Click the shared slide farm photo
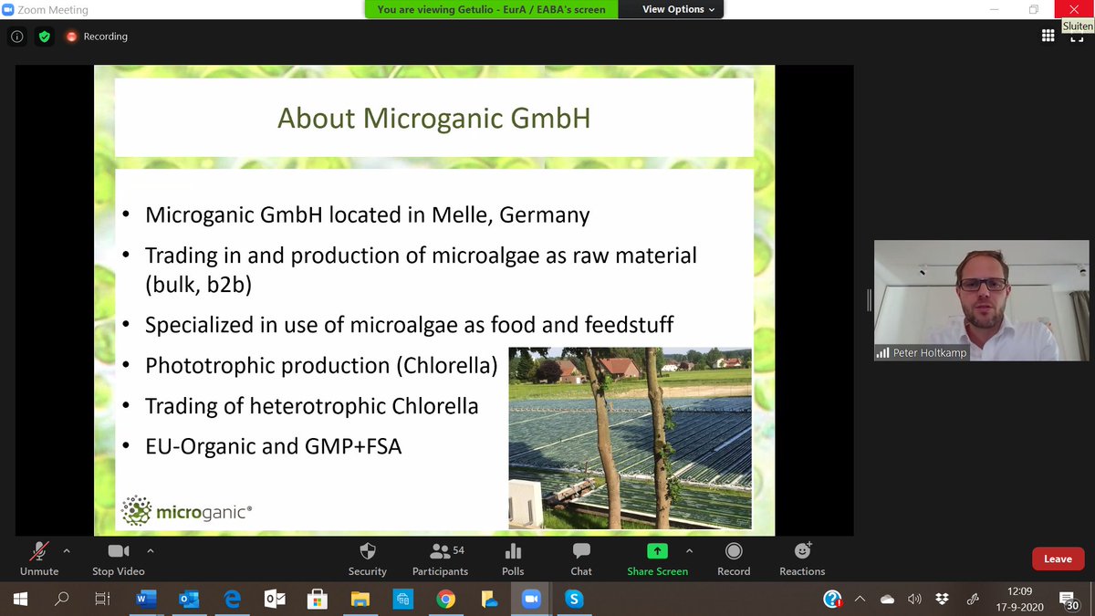This screenshot has height=616, width=1095. 630,437
